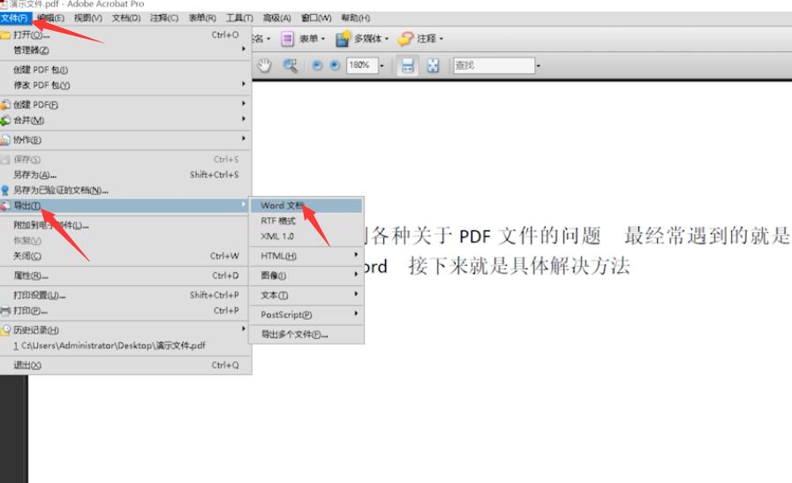The width and height of the screenshot is (792, 483).
Task: Switch to full screen view icon
Action: [433, 65]
